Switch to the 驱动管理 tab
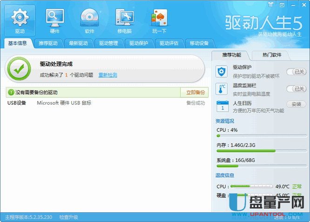This screenshot has height=222, width=310. point(108,43)
